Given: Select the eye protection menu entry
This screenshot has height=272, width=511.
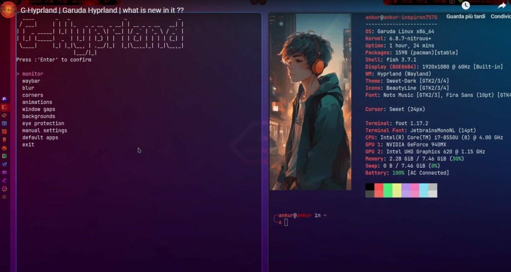Looking at the screenshot, I should tap(43, 123).
